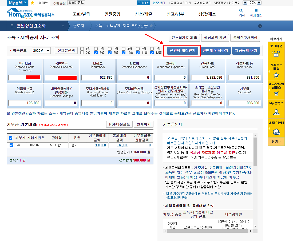Uncheck the 10월 checkbox
This screenshot has height=242, width=293.
point(124,53)
